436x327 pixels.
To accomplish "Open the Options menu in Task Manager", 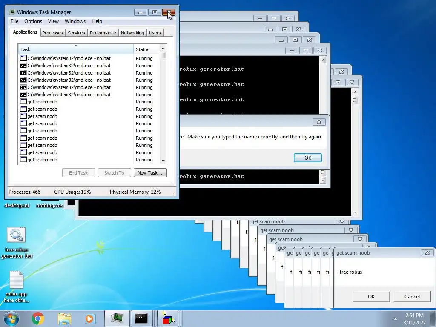I will tap(33, 21).
